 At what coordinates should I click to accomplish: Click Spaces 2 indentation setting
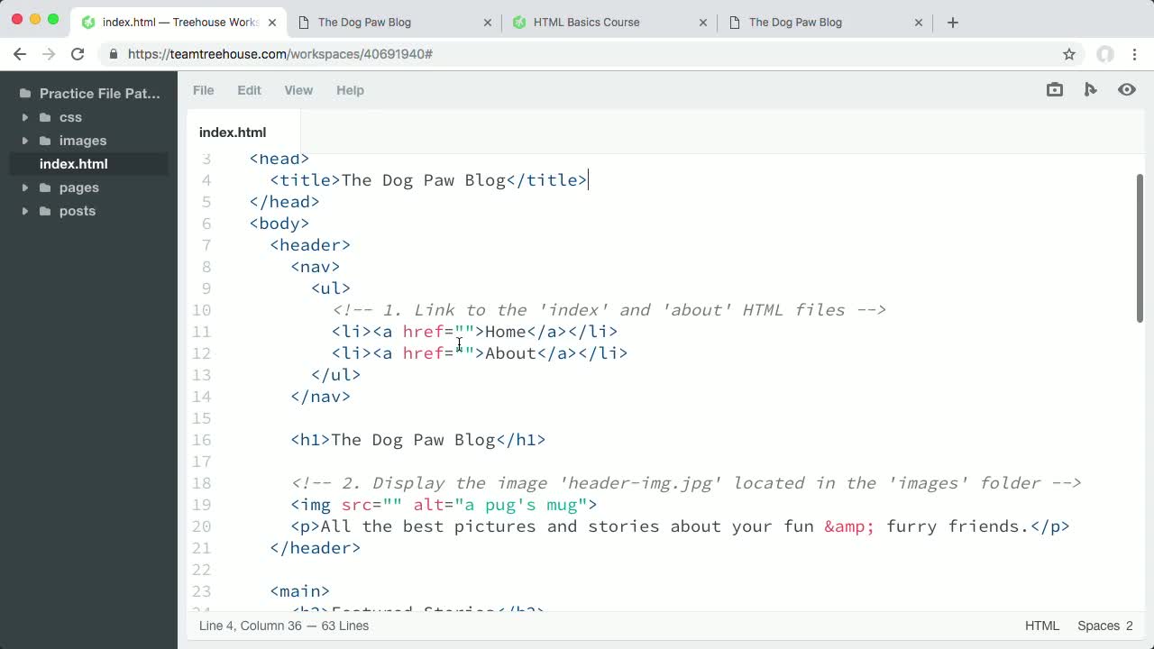click(1103, 626)
